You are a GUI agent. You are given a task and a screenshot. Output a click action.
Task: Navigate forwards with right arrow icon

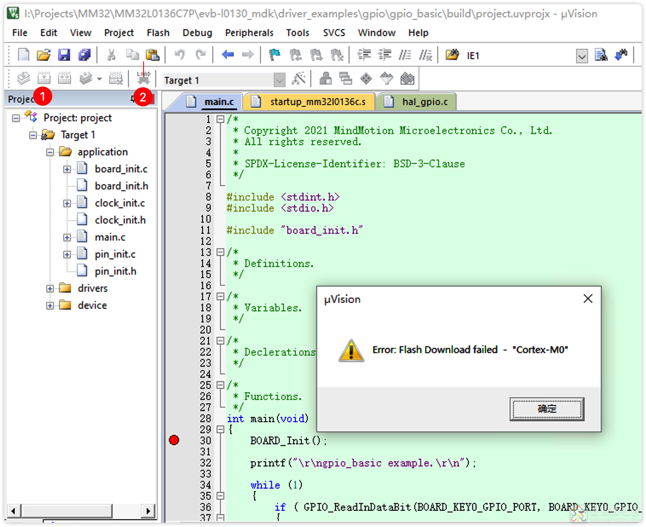248,55
